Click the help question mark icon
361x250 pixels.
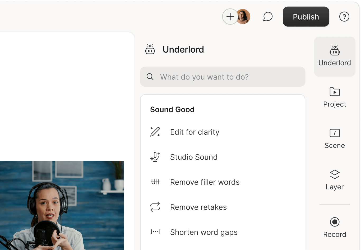point(344,17)
